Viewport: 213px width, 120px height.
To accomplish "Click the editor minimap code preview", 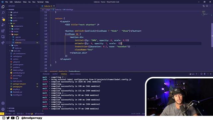I will [205, 13].
